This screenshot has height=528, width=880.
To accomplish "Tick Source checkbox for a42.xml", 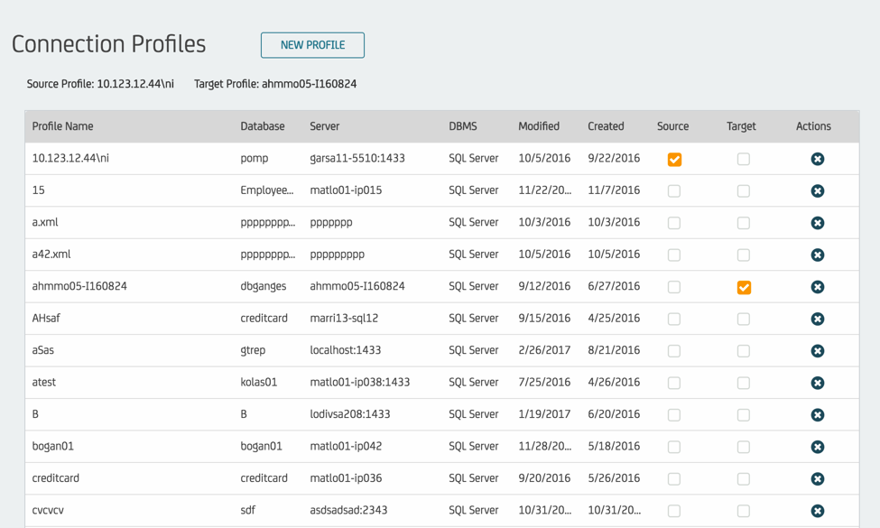I will pos(674,255).
